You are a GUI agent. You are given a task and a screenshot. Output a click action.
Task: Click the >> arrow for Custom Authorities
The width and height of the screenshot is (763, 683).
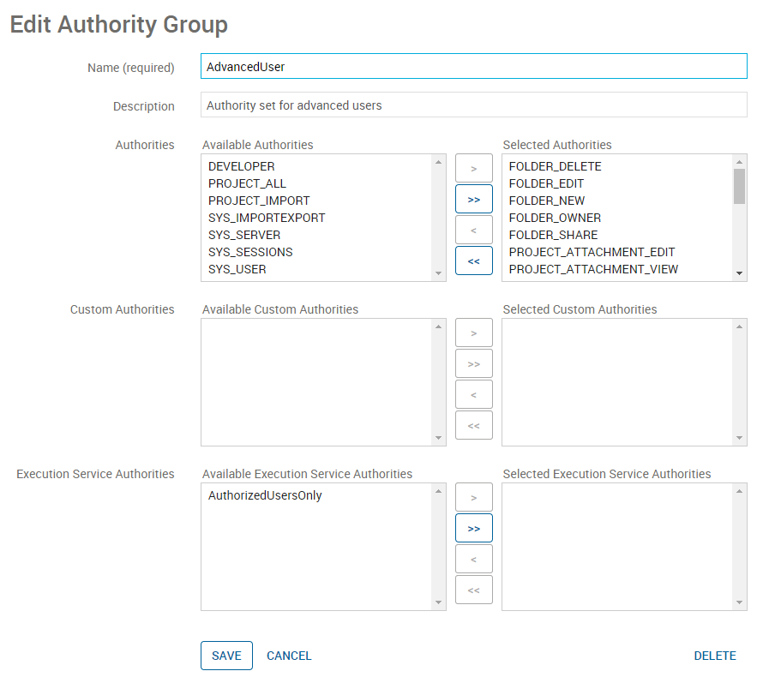(x=473, y=363)
